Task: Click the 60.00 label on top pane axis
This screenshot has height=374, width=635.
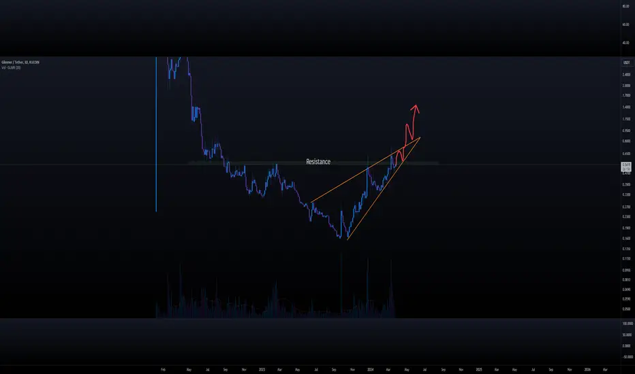Action: click(x=625, y=24)
